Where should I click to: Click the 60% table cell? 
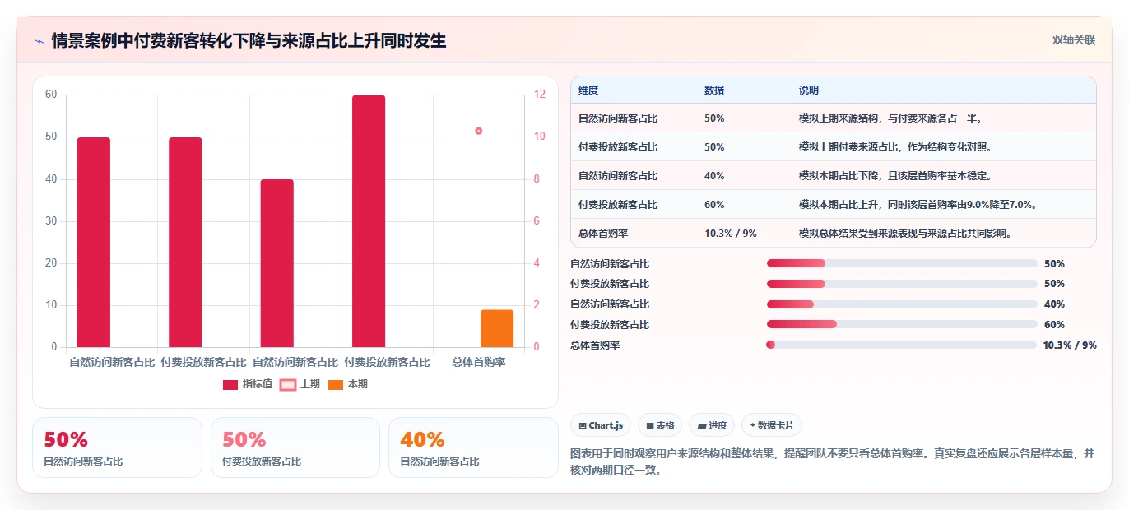pyautogui.click(x=714, y=205)
